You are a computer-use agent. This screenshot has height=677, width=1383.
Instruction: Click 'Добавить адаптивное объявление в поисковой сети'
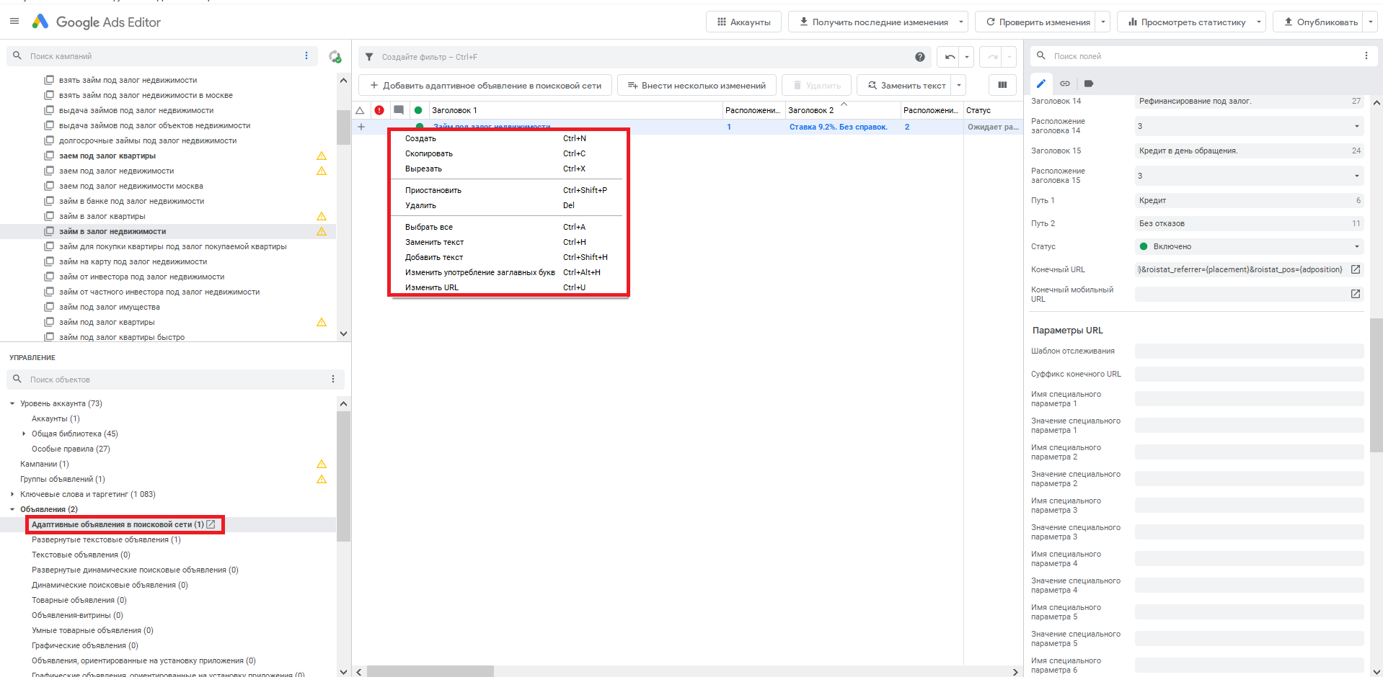click(x=485, y=85)
